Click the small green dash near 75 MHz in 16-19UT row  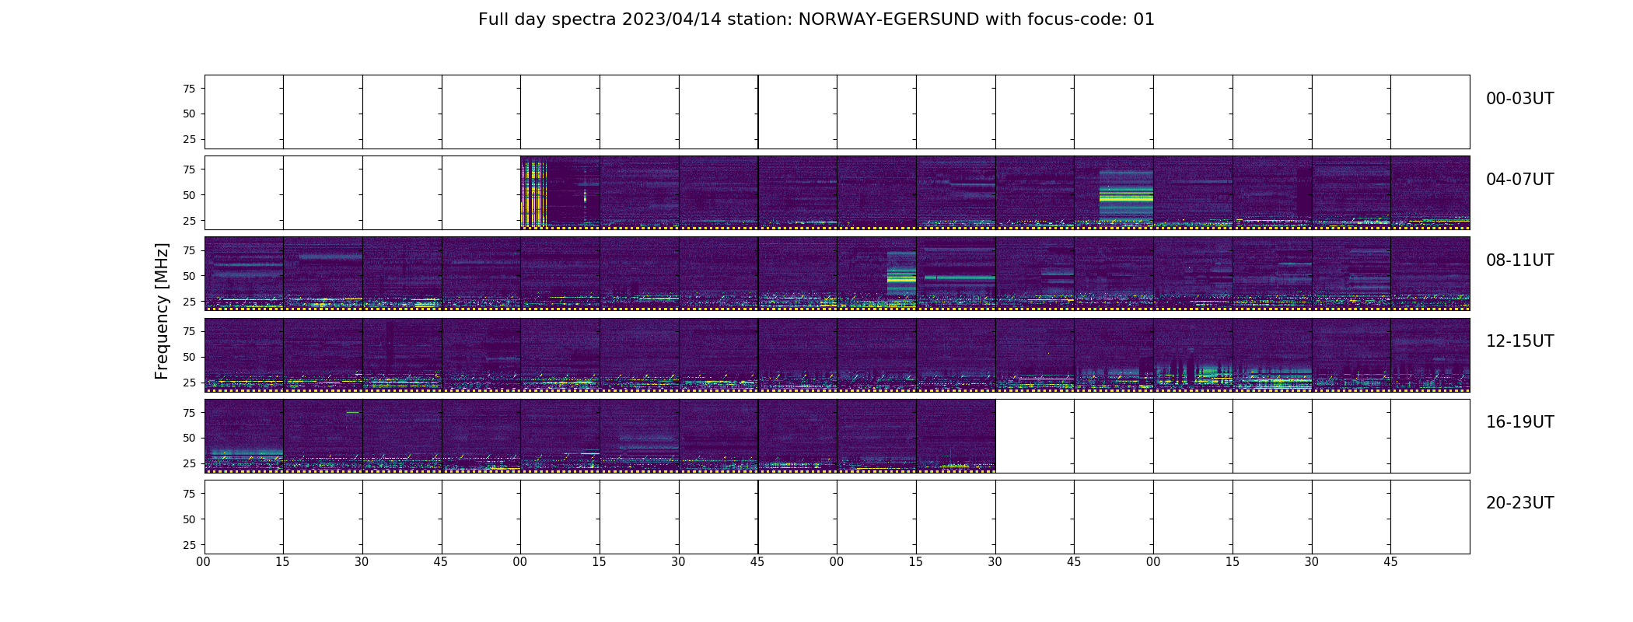(353, 413)
